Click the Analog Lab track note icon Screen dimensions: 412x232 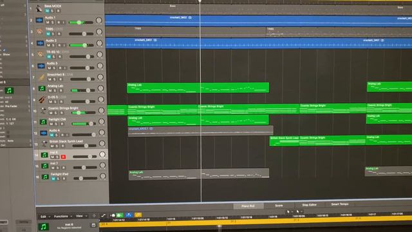pos(42,88)
